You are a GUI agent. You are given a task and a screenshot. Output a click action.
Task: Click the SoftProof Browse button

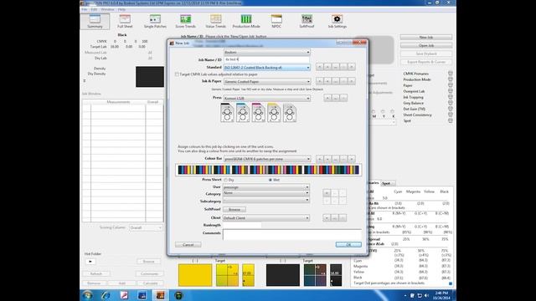(234, 210)
